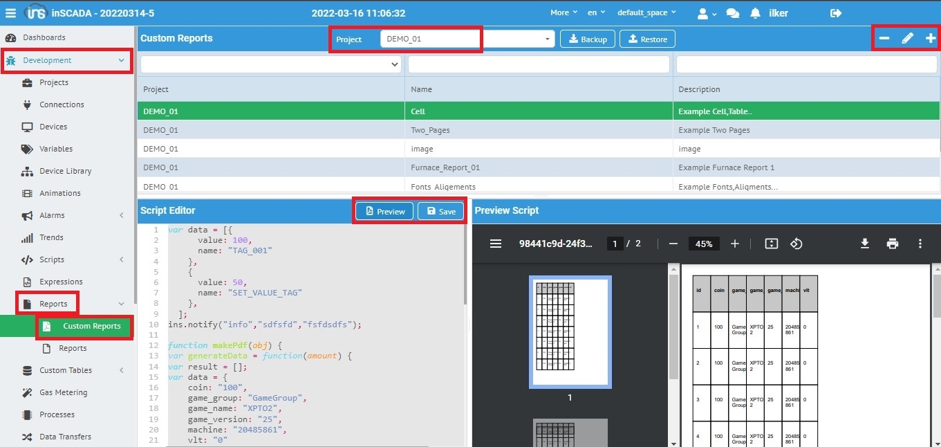This screenshot has width=941, height=447.
Task: Click the Preview button in Script Editor
Action: (385, 211)
